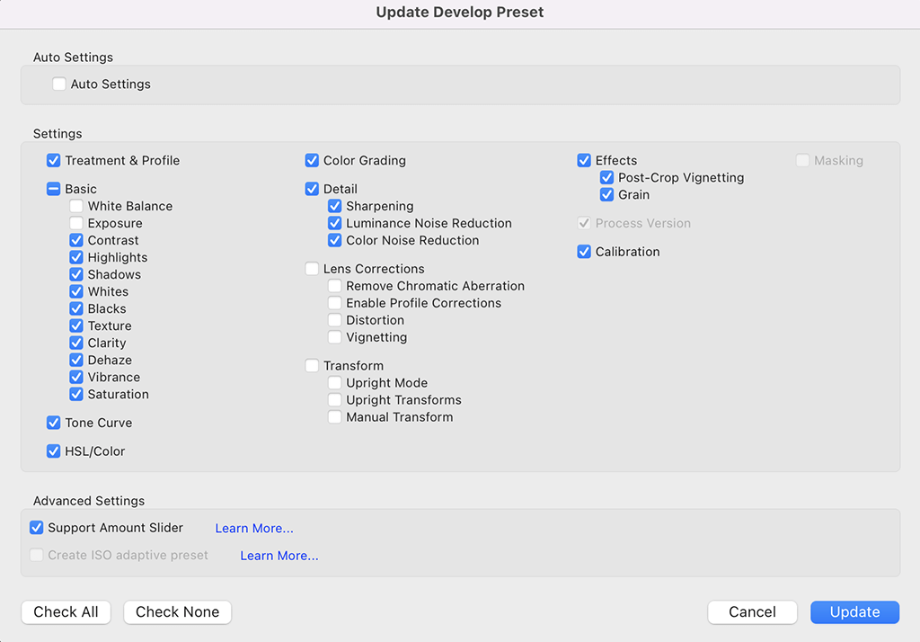
Task: Uncheck Treatment & Profile
Action: point(53,160)
